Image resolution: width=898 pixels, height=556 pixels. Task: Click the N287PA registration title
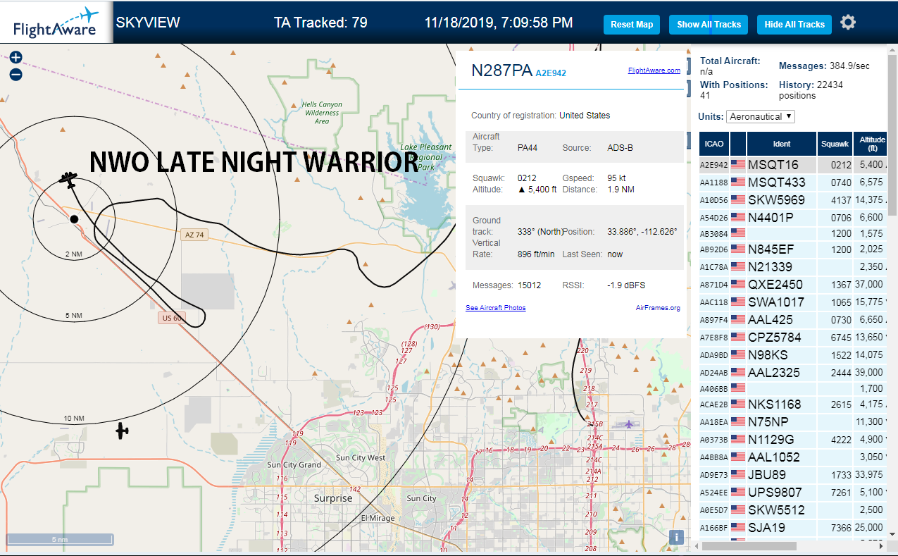click(501, 70)
